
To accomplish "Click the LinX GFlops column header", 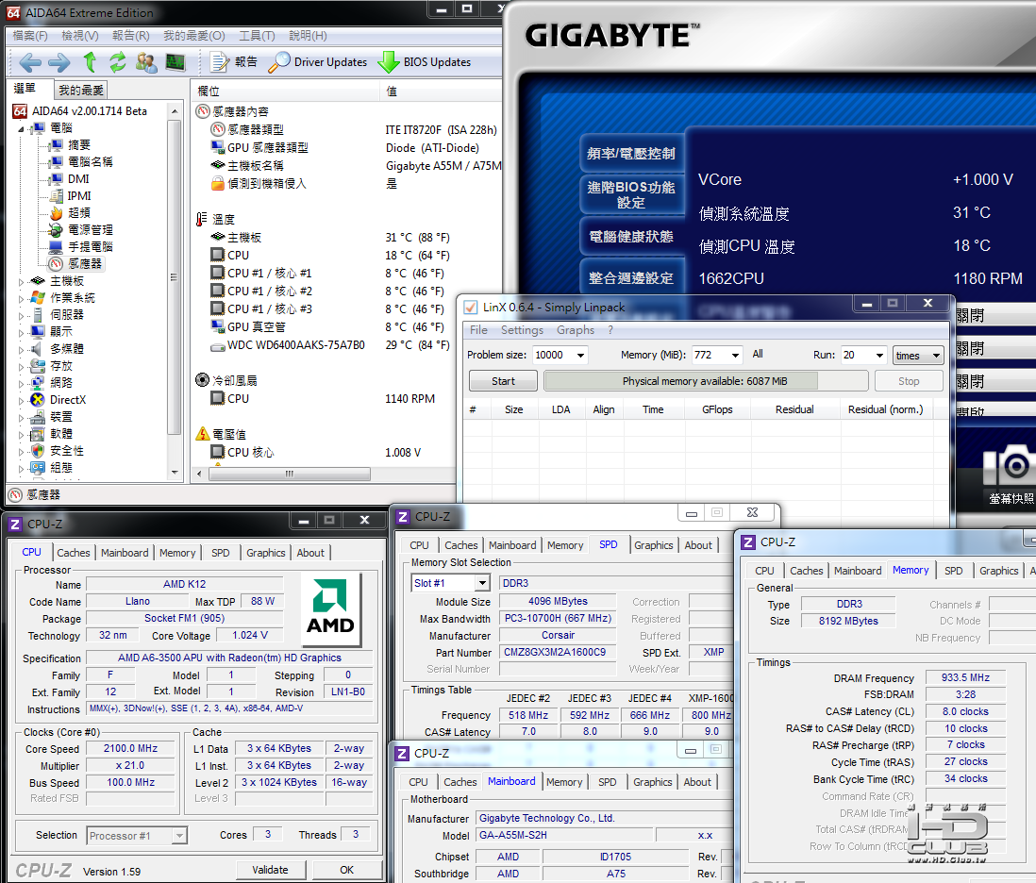I will [x=717, y=410].
